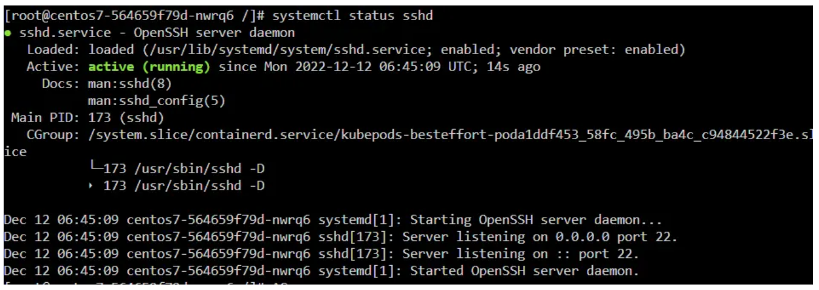Screen dimensions: 819x290
Task: Click the Main PID: 173 (sshd) line
Action: click(87, 118)
